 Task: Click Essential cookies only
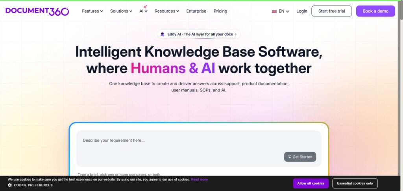(x=355, y=184)
